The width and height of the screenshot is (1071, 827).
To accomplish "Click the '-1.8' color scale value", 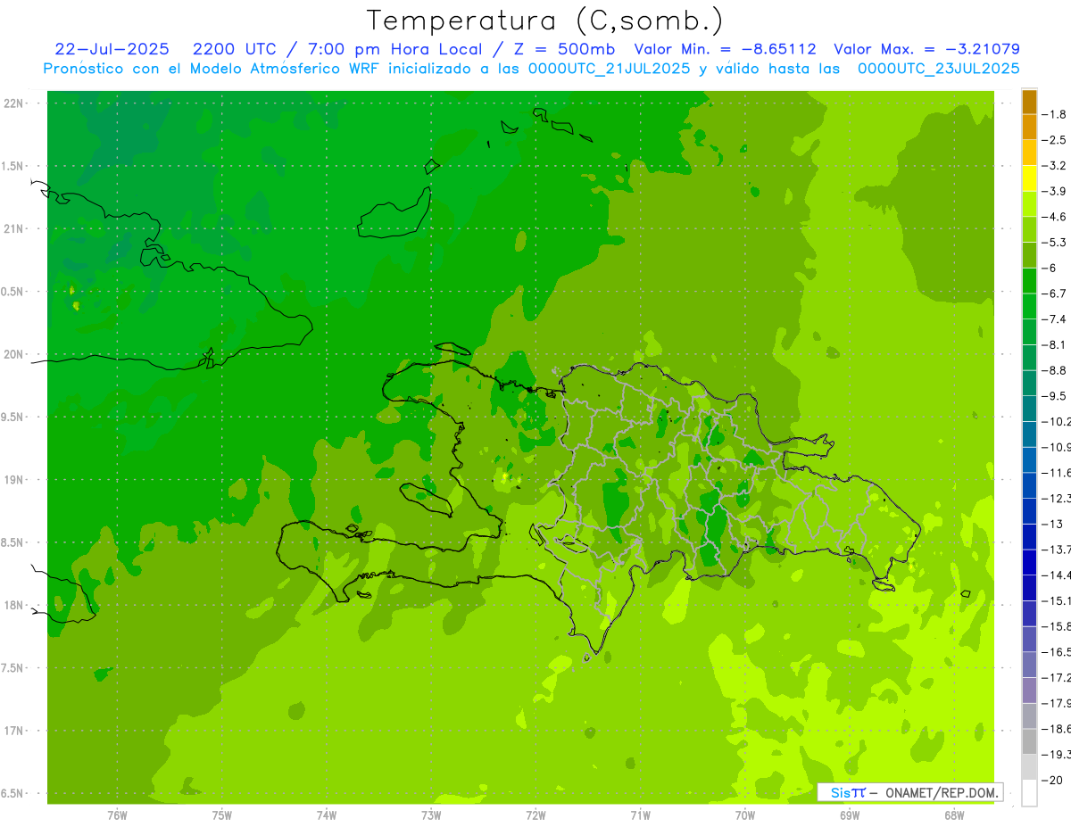I will click(x=1054, y=114).
